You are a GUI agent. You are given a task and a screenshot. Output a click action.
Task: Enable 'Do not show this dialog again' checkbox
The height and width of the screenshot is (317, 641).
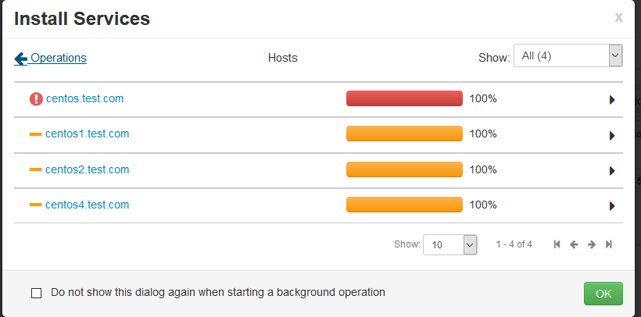point(36,293)
